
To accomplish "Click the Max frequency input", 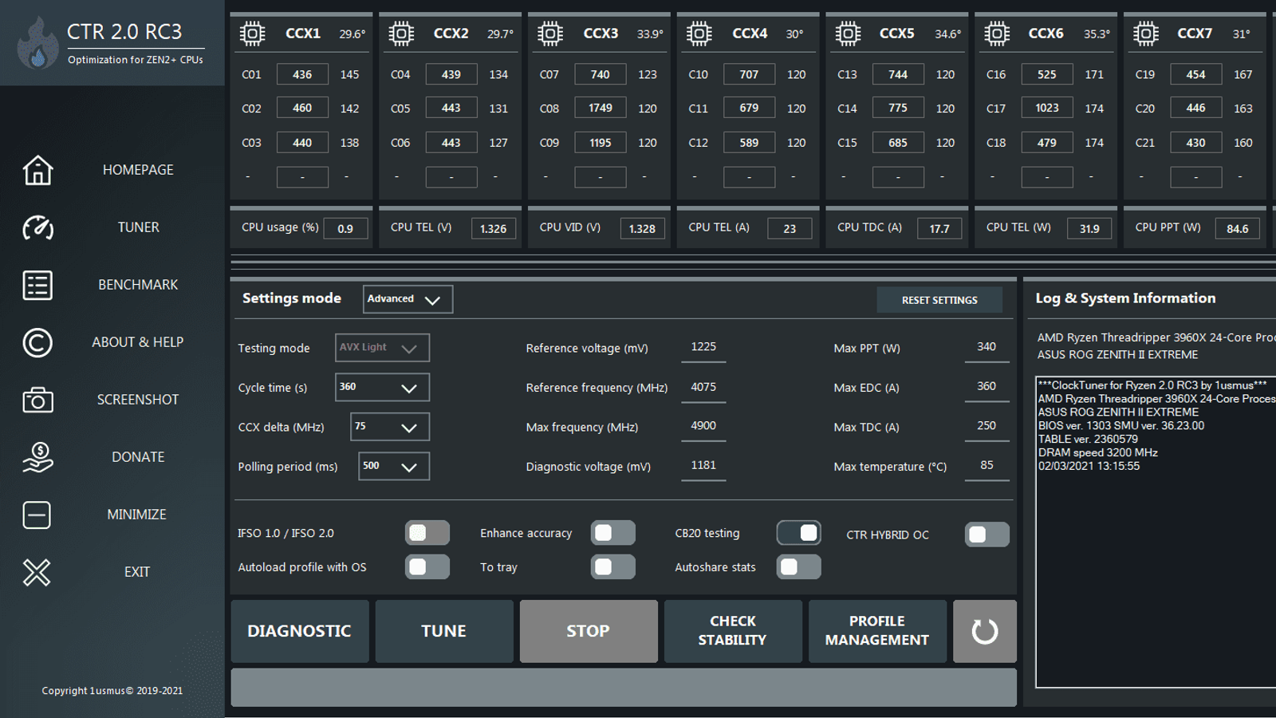I will click(703, 427).
